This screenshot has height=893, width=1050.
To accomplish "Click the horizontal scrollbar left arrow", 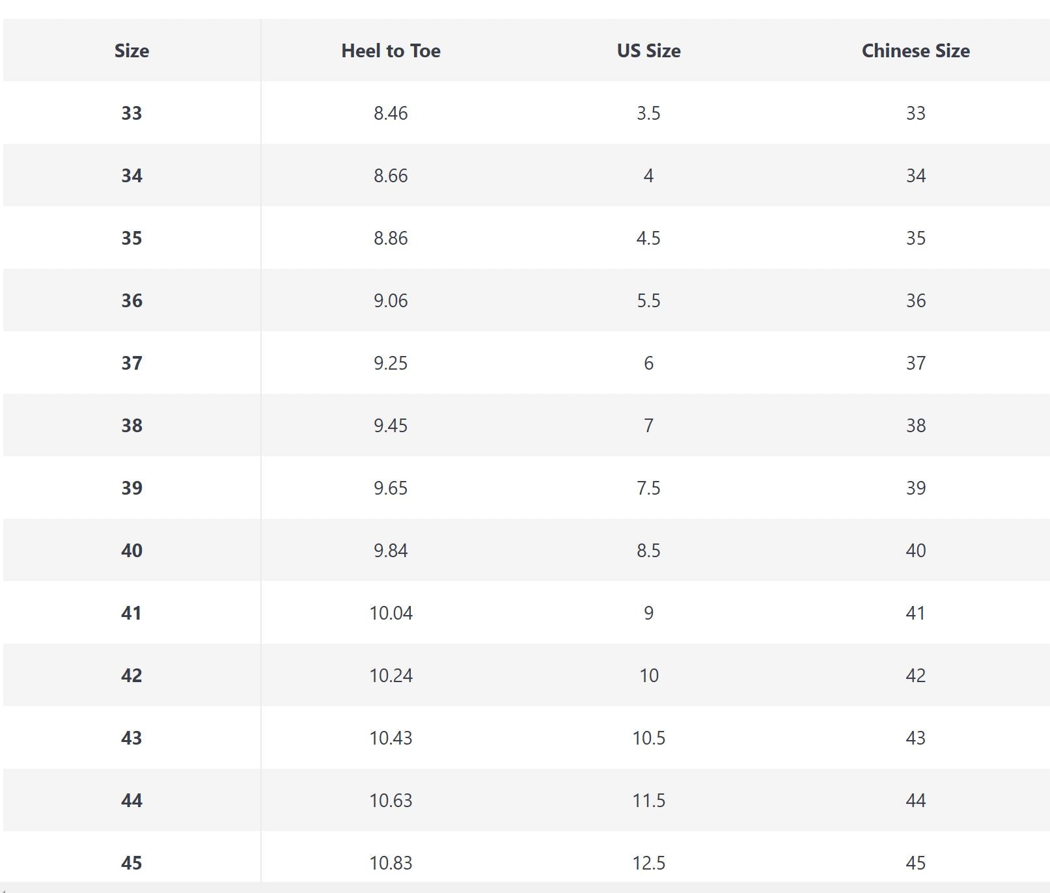I will 4,888.
